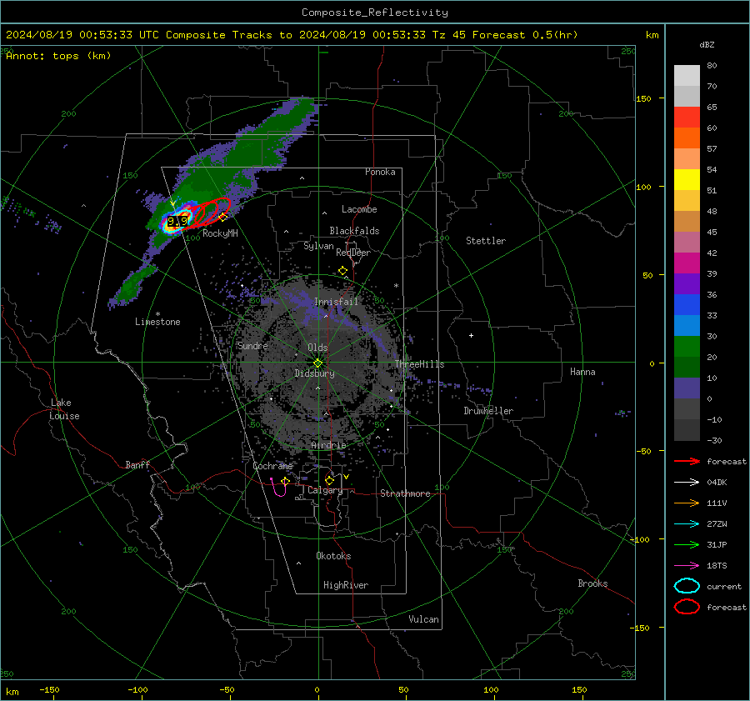Image resolution: width=750 pixels, height=701 pixels.
Task: Click the red 60-65 dBZ color swatch
Action: click(687, 118)
